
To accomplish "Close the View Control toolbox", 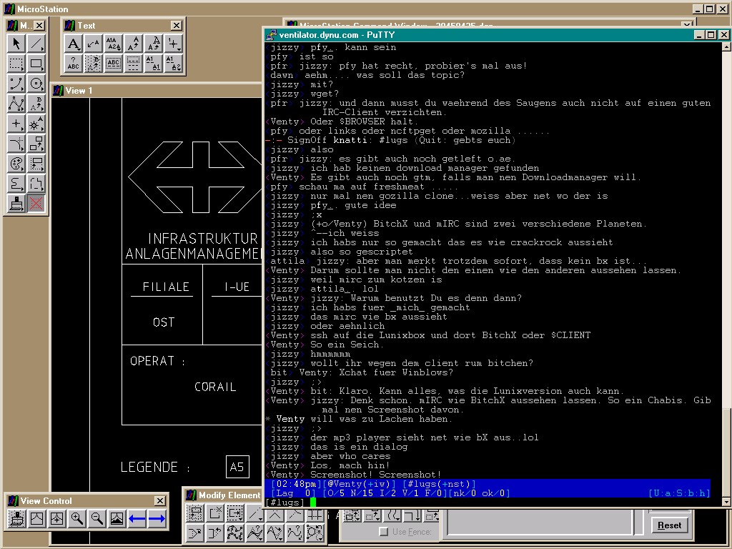I will (160, 500).
